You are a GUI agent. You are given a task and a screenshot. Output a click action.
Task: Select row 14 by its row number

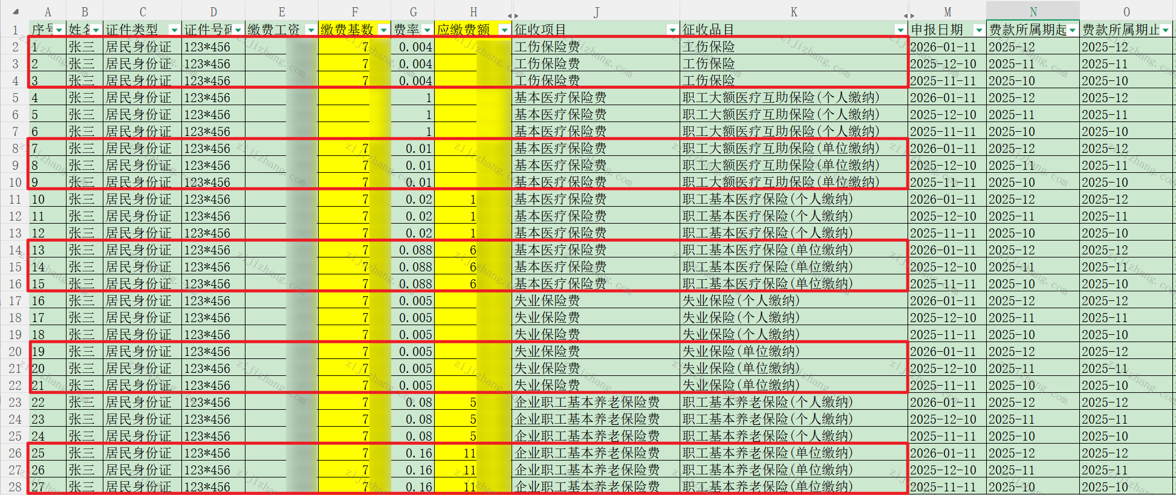tap(15, 250)
